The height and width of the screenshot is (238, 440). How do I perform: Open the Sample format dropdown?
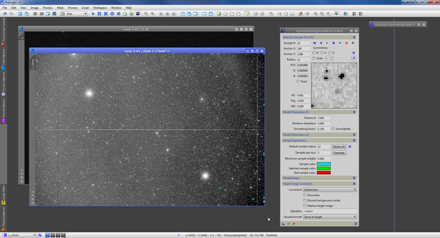click(x=330, y=217)
